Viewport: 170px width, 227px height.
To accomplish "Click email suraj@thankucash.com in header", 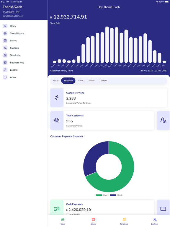I will (x=13, y=16).
